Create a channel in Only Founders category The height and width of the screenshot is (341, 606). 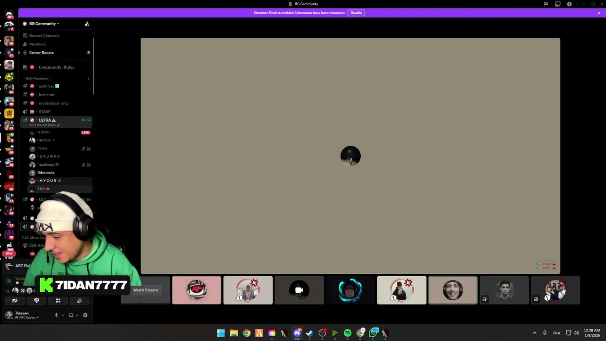pos(88,79)
